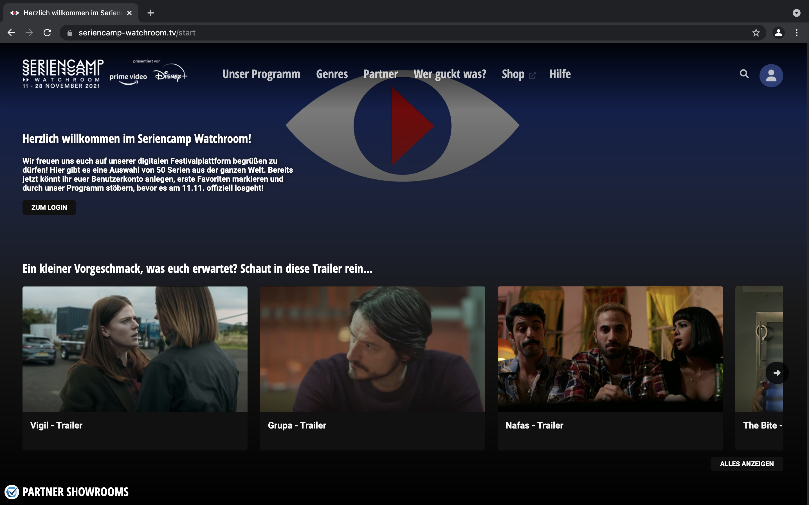Click the Grupa - Trailer title
Viewport: 809px width, 505px height.
point(297,425)
